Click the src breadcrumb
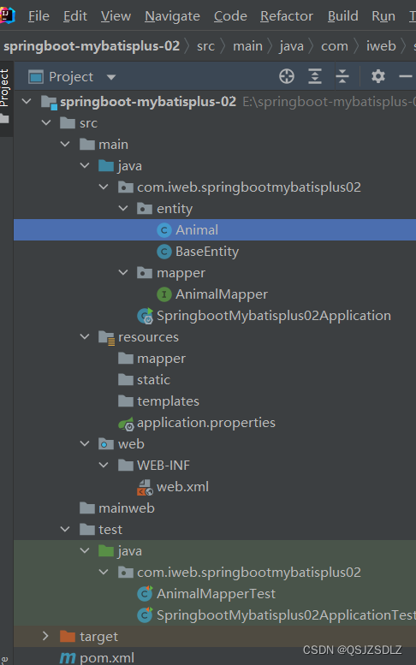The height and width of the screenshot is (665, 416). click(x=205, y=46)
